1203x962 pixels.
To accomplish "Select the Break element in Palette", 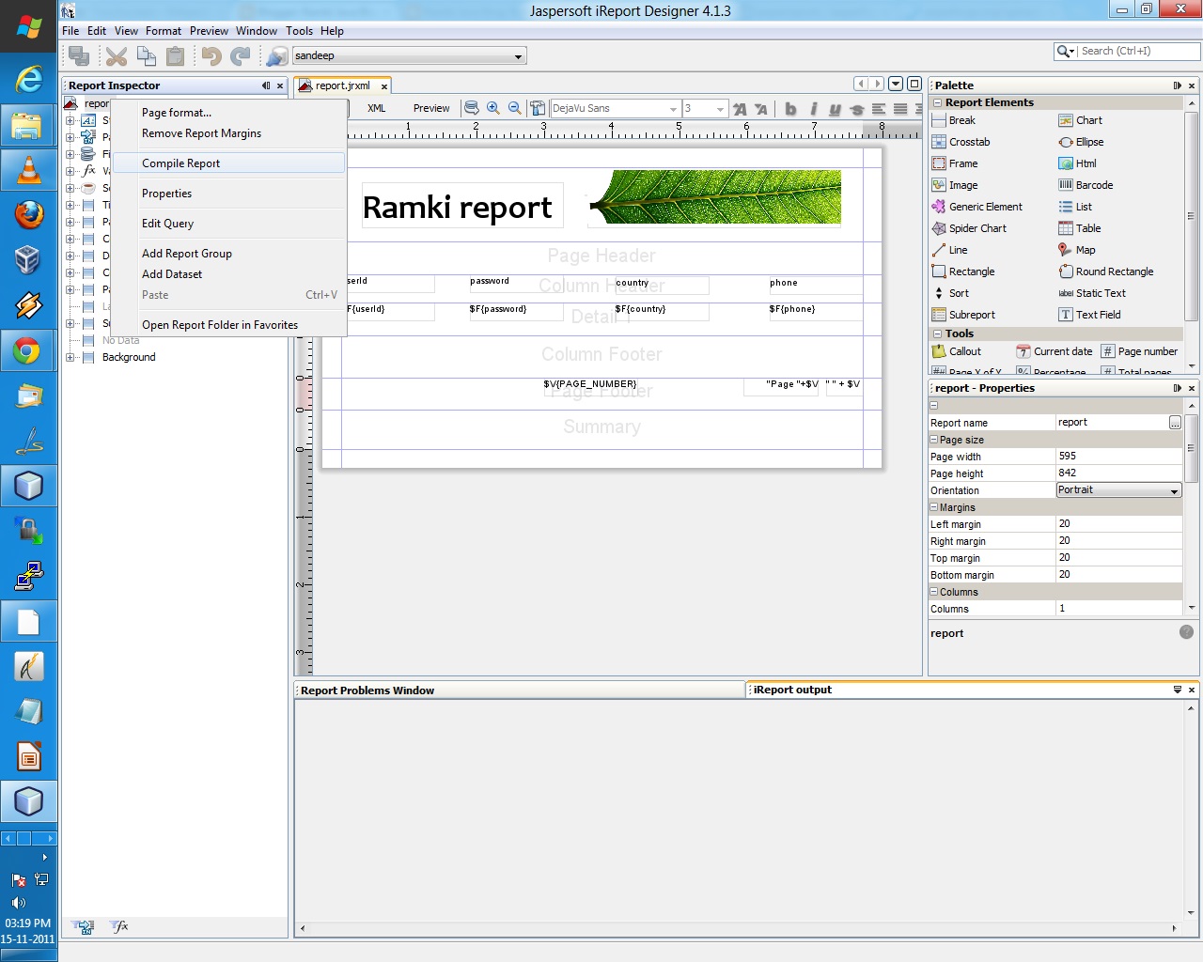I will [x=954, y=120].
